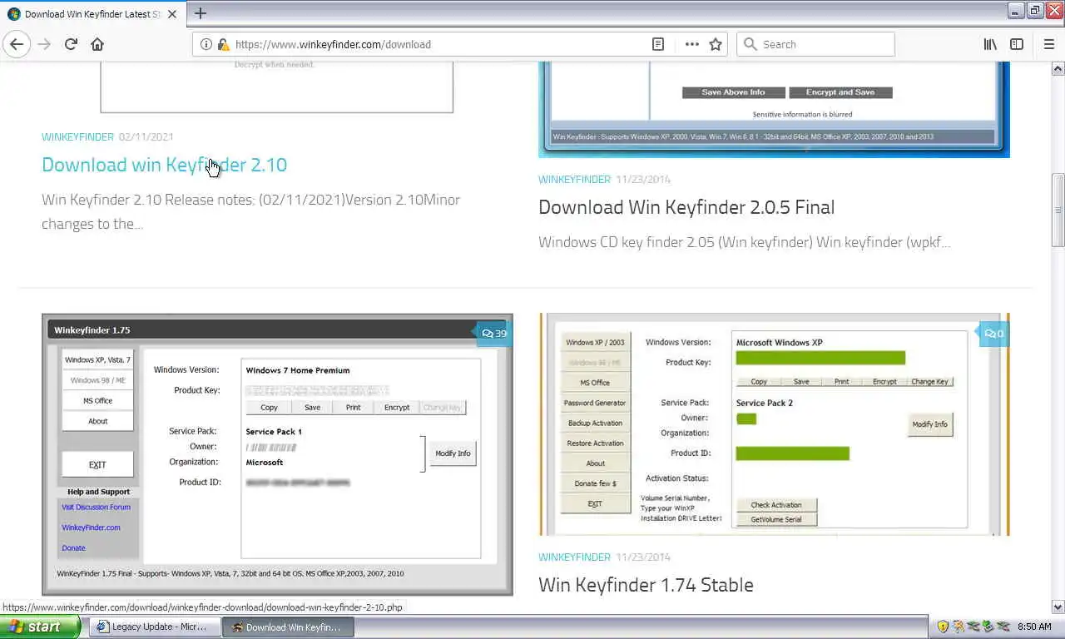Open page actions three-dot menu
Image resolution: width=1065 pixels, height=639 pixels.
(x=691, y=44)
